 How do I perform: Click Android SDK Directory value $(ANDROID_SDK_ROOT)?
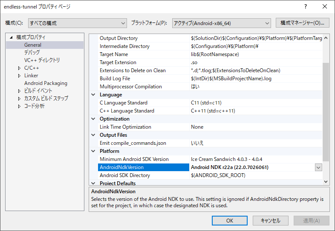pyautogui.click(x=218, y=175)
